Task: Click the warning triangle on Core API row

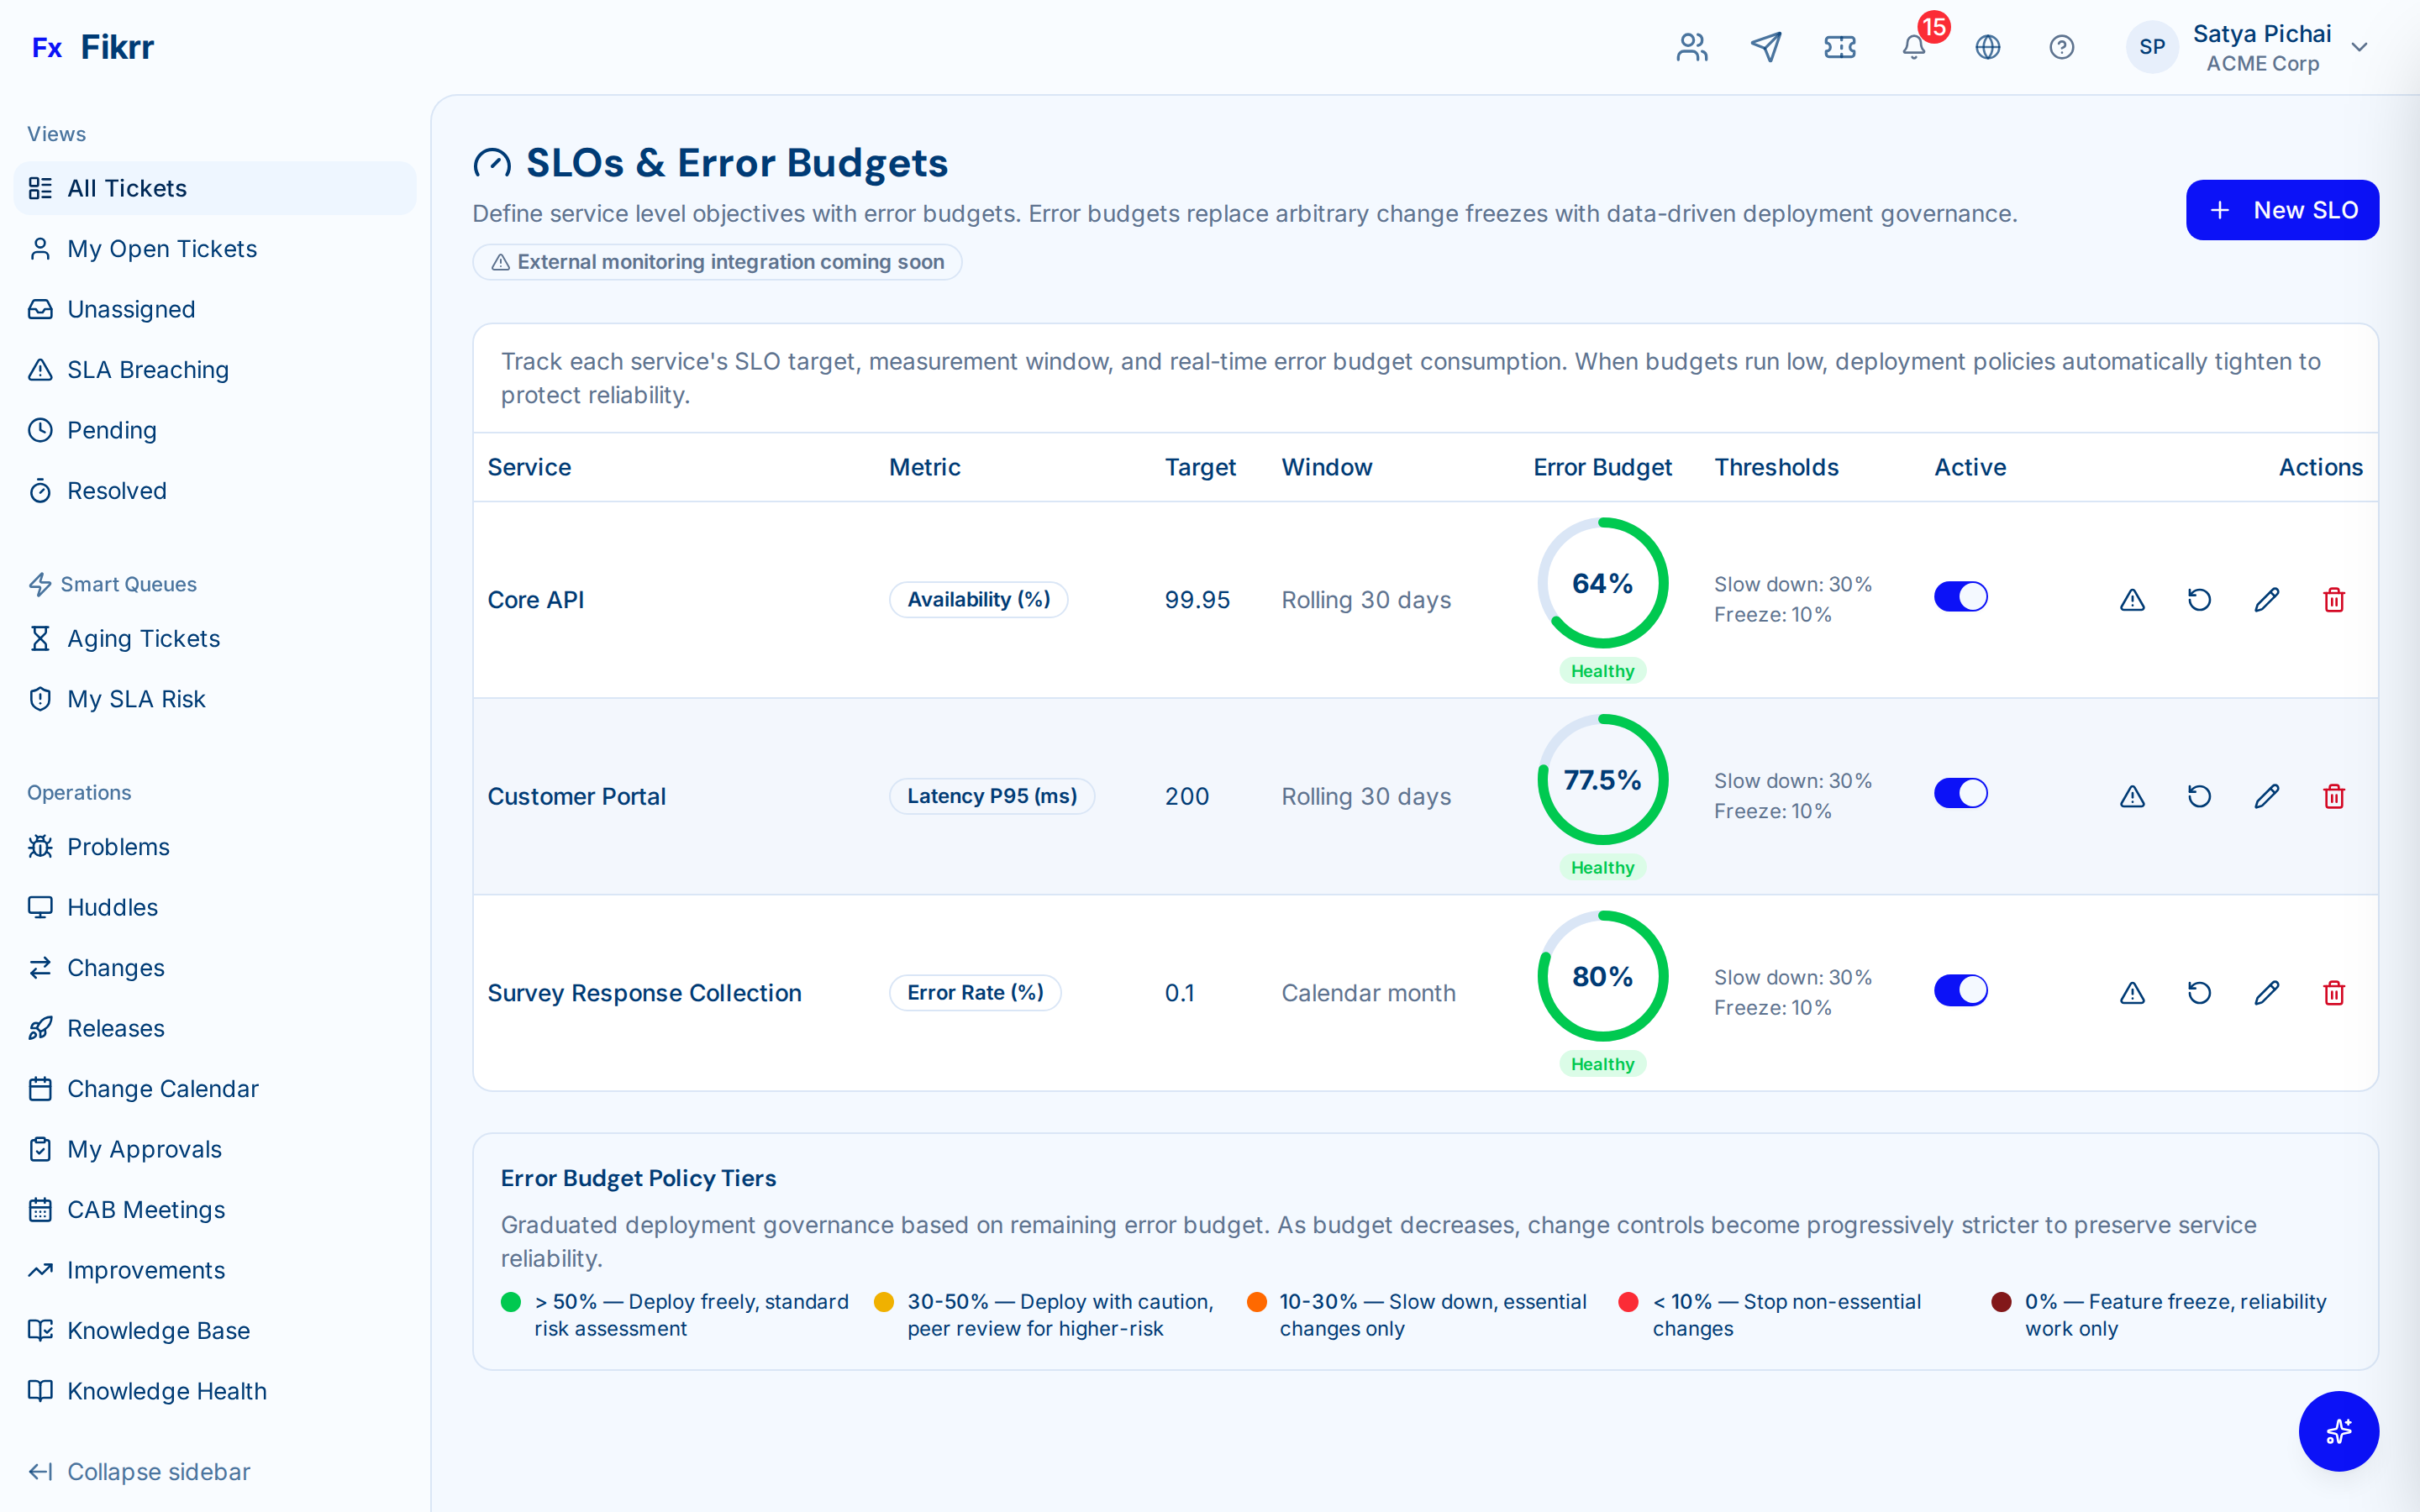Action: (2131, 599)
